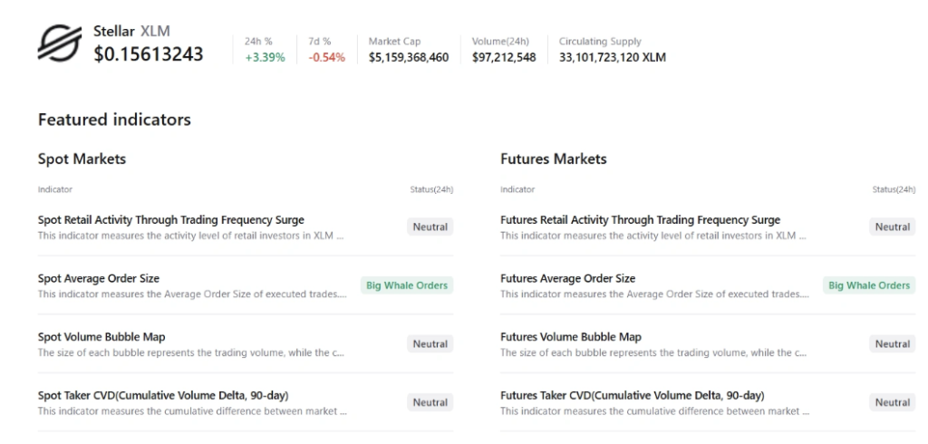Image resolution: width=928 pixels, height=444 pixels.
Task: Click the Volume(24h) value
Action: (x=503, y=58)
